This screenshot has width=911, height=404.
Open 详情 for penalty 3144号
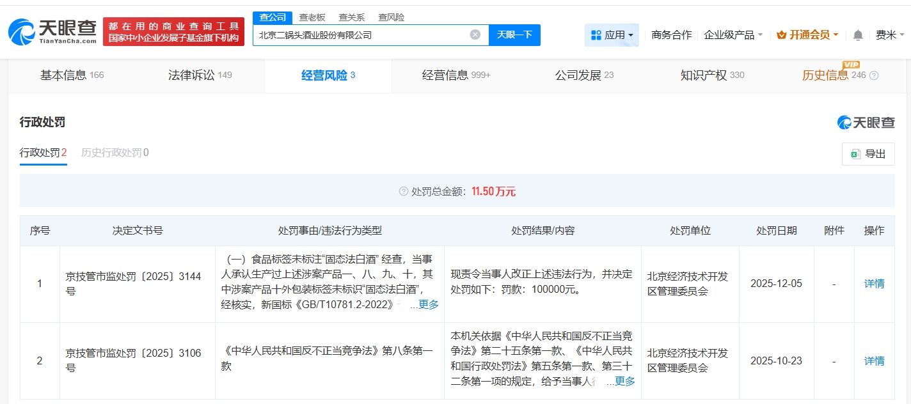pos(874,284)
